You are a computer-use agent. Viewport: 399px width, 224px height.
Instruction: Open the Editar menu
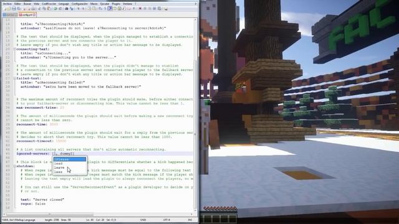[x=17, y=4]
